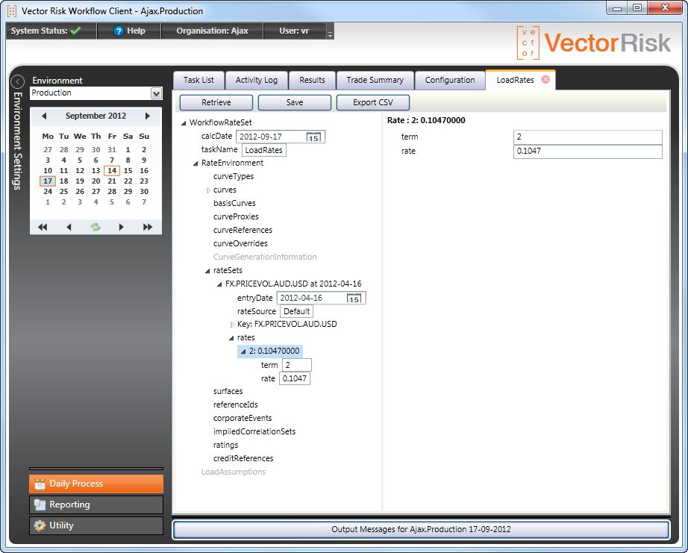The height and width of the screenshot is (553, 688).
Task: Select the creditReferences tree item
Action: [243, 459]
